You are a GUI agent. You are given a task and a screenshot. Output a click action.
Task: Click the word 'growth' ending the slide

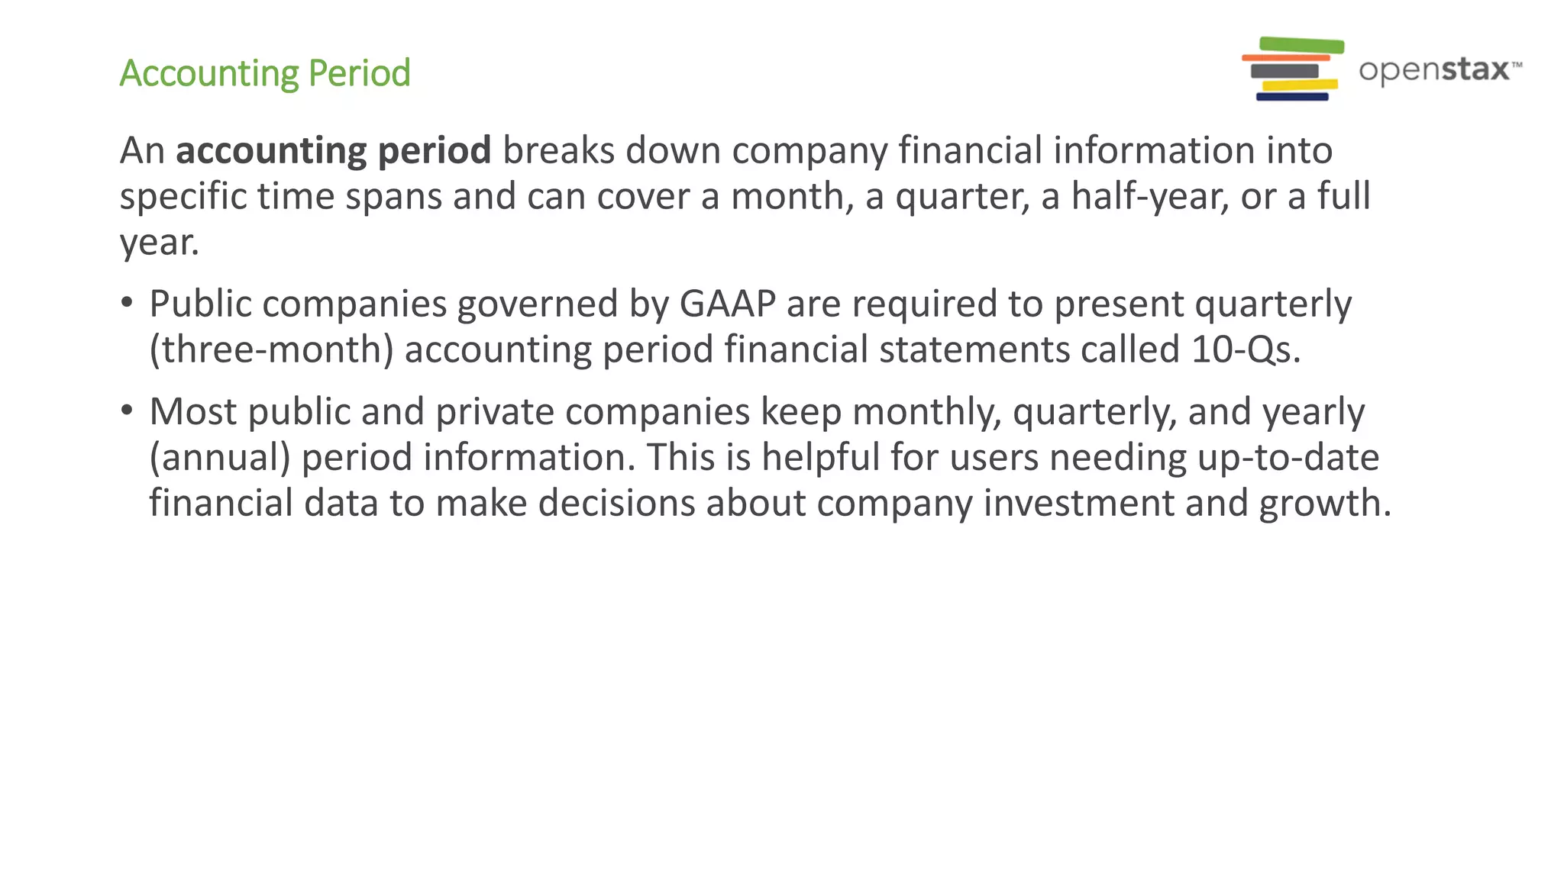[1325, 504]
